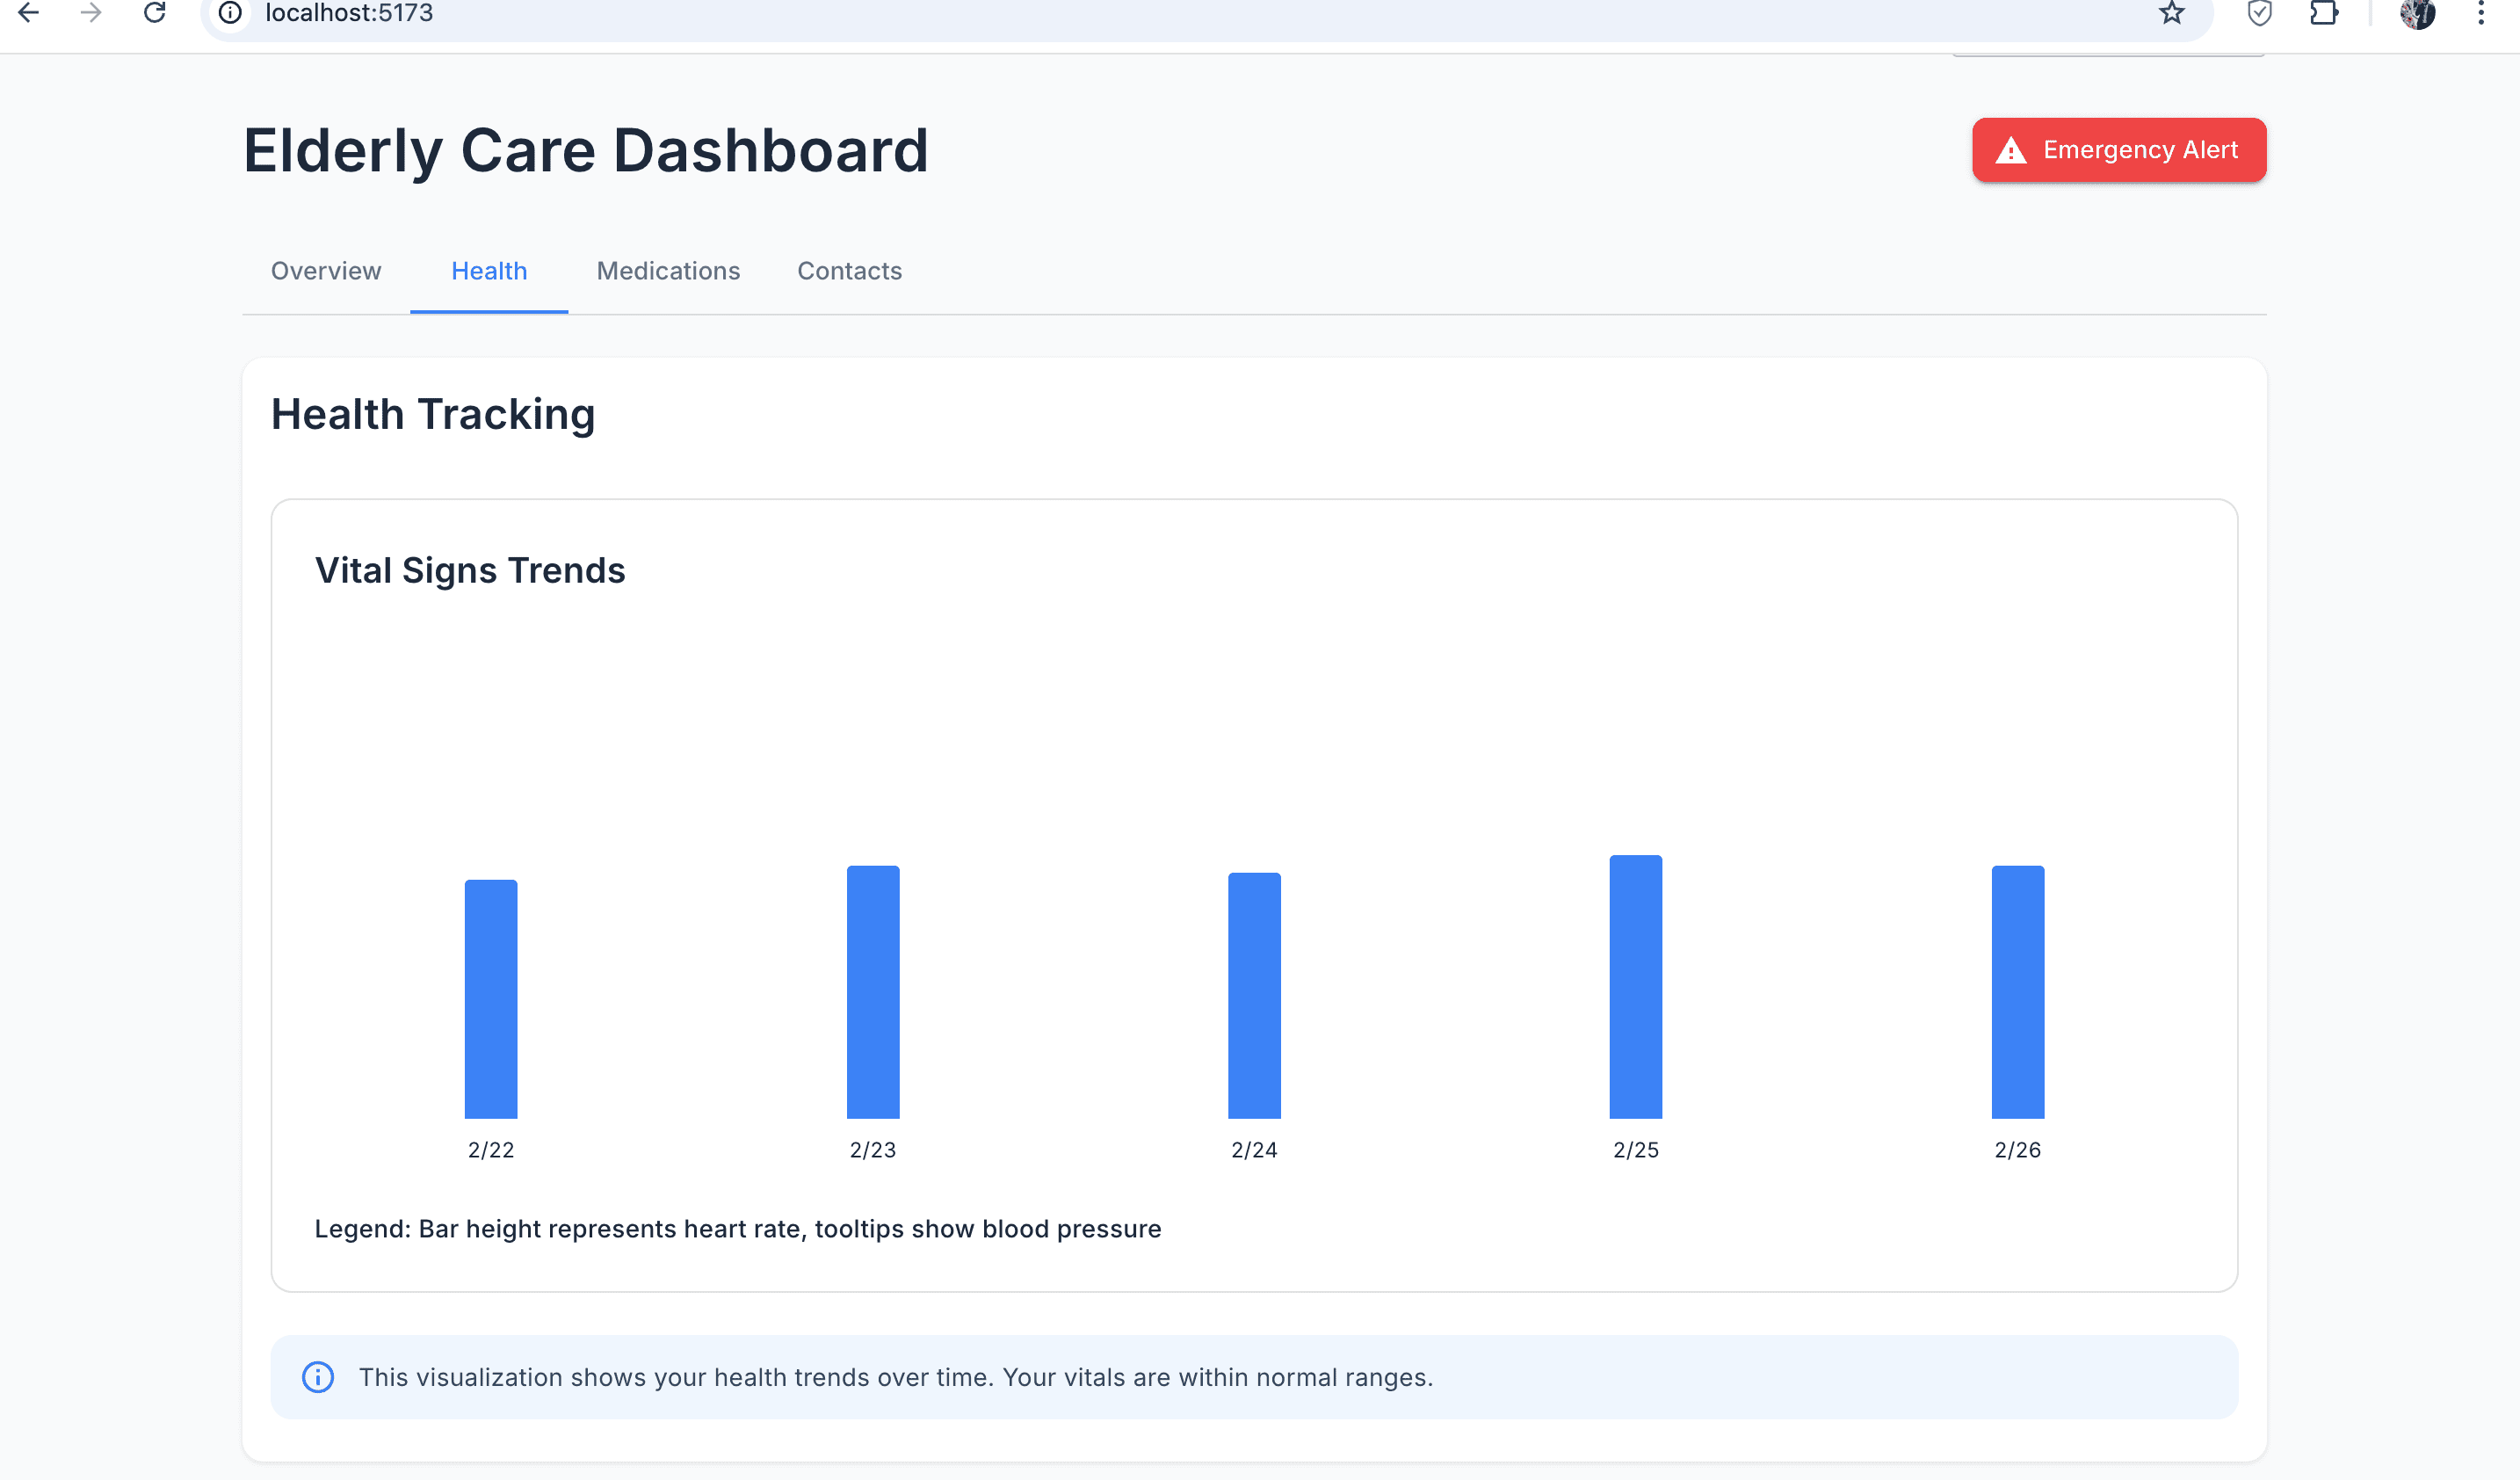Go back using the browser back arrow
Screen dimensions: 2520x1480
(x=29, y=13)
